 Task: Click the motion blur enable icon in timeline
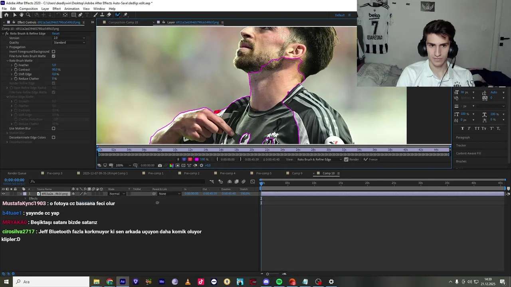tap(244, 182)
